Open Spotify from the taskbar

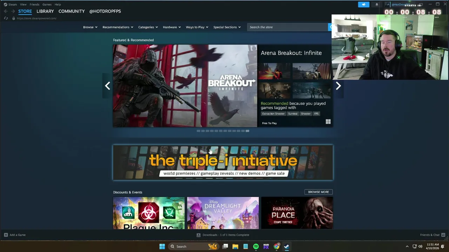(256, 246)
